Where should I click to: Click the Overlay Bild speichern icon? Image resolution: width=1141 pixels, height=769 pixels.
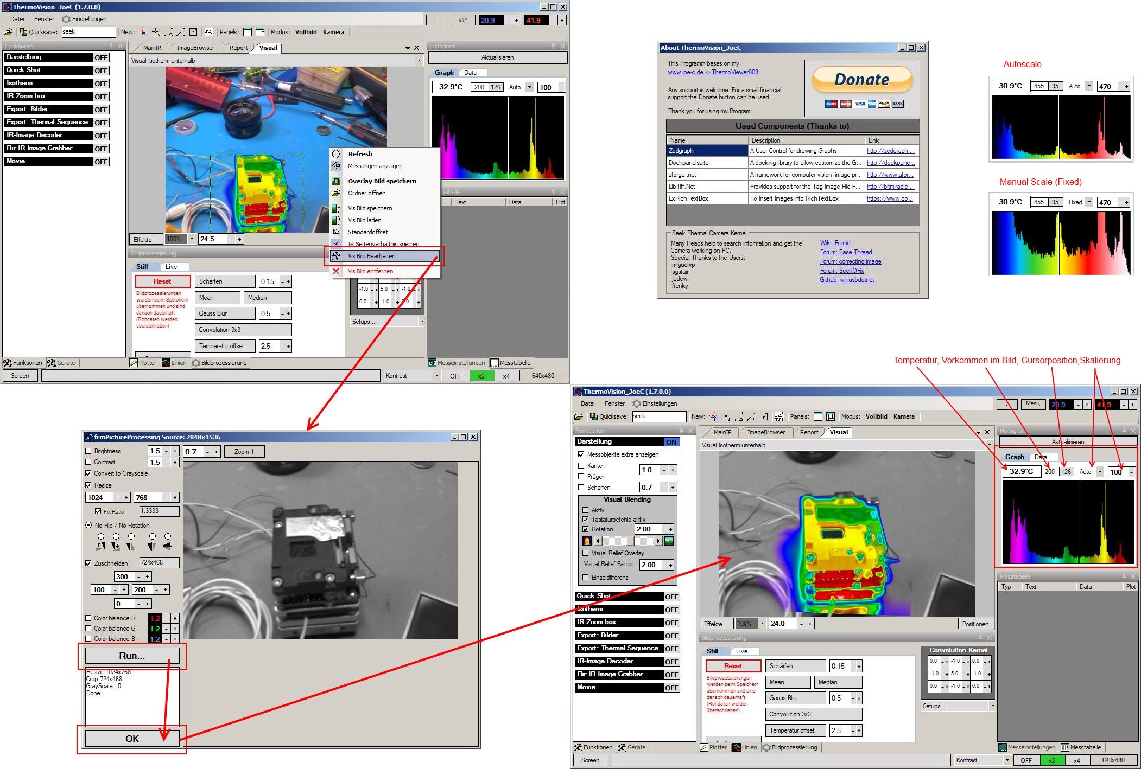click(336, 181)
